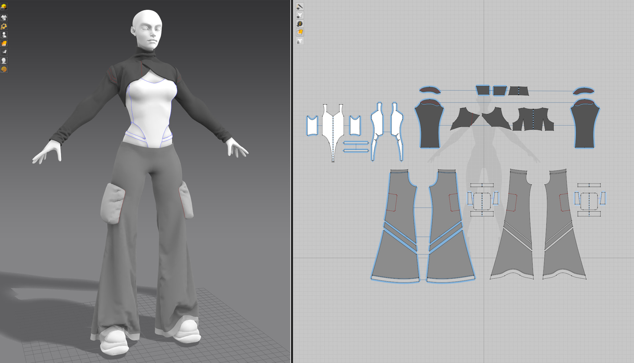Click the pattern lock shirt icon

click(x=299, y=41)
